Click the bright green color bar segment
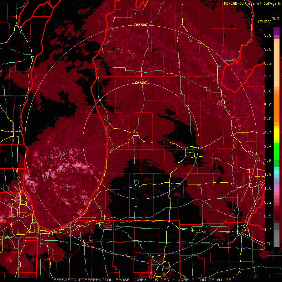The width and height of the screenshot is (282, 282). pyautogui.click(x=277, y=151)
